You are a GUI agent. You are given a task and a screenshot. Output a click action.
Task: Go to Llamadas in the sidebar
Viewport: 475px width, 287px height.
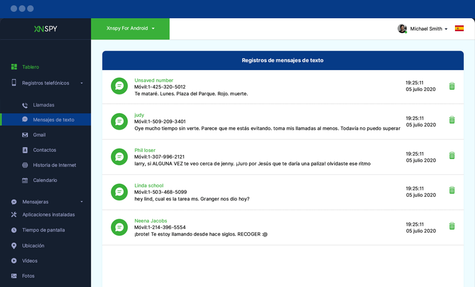coord(43,105)
